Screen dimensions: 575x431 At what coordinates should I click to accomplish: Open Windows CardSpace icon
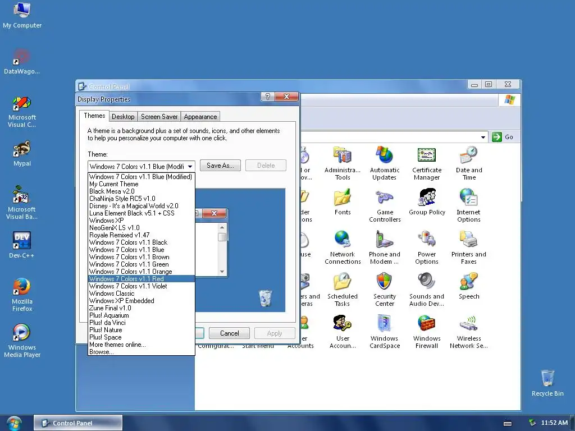pos(384,332)
